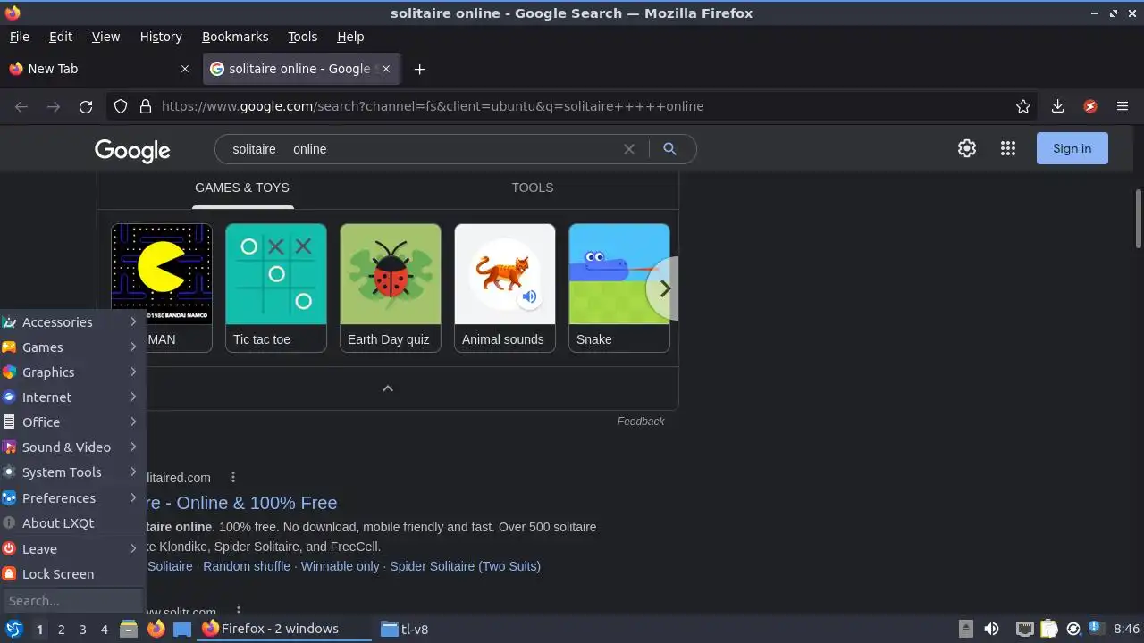
Task: View site security lock information
Action: [146, 106]
